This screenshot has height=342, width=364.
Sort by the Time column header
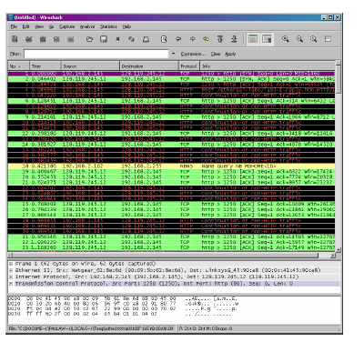[x=45, y=65]
